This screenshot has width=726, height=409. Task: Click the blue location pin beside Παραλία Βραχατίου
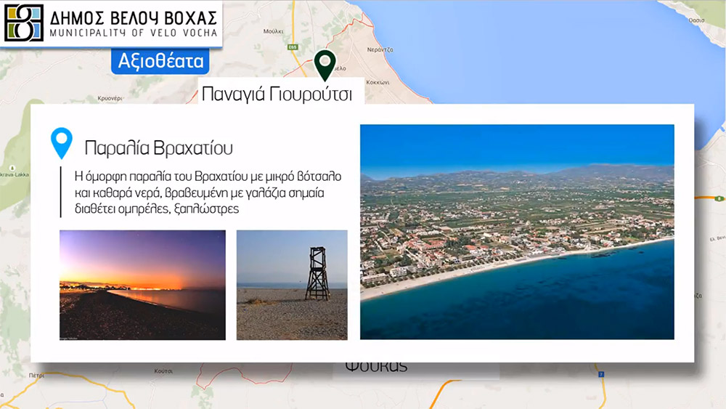click(x=62, y=143)
